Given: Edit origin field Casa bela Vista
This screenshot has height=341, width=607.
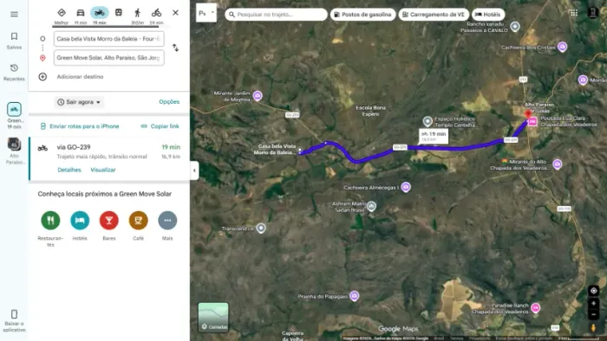Looking at the screenshot, I should (x=108, y=39).
